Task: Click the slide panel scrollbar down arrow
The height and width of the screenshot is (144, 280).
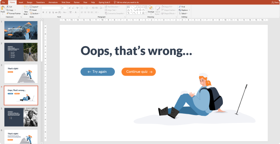Action: 42,143
